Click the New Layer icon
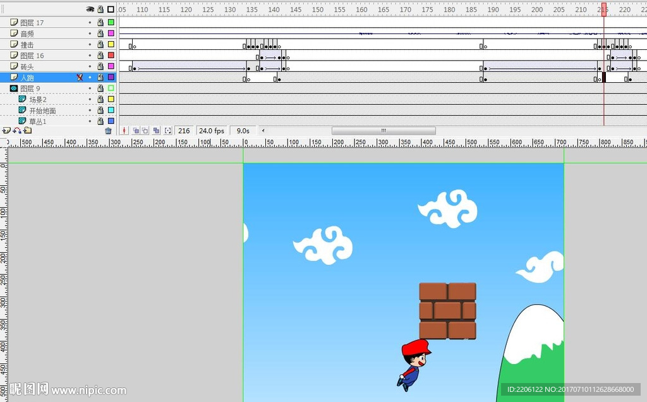The height and width of the screenshot is (402, 647). pos(6,130)
